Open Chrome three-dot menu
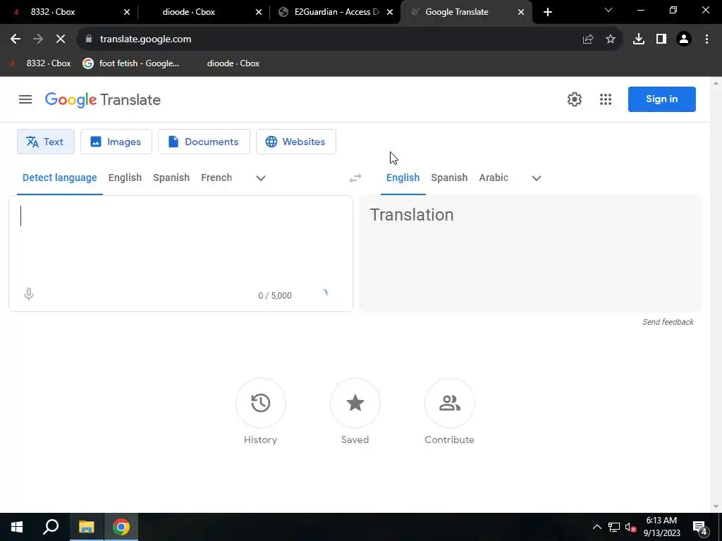 (x=706, y=39)
